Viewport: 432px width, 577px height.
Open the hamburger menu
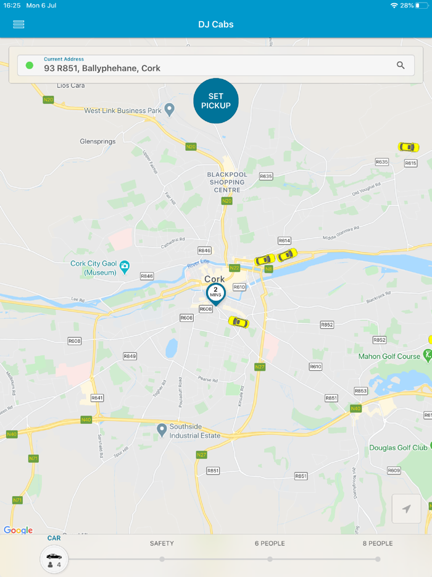point(19,24)
